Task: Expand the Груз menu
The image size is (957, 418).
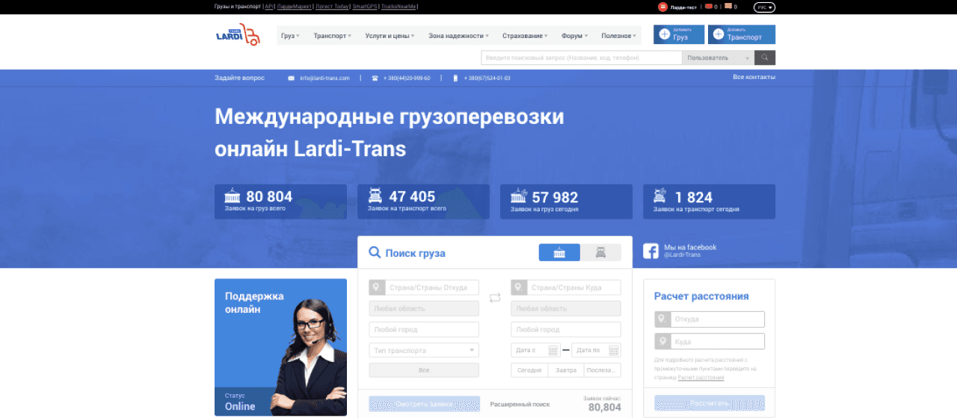Action: [x=290, y=35]
